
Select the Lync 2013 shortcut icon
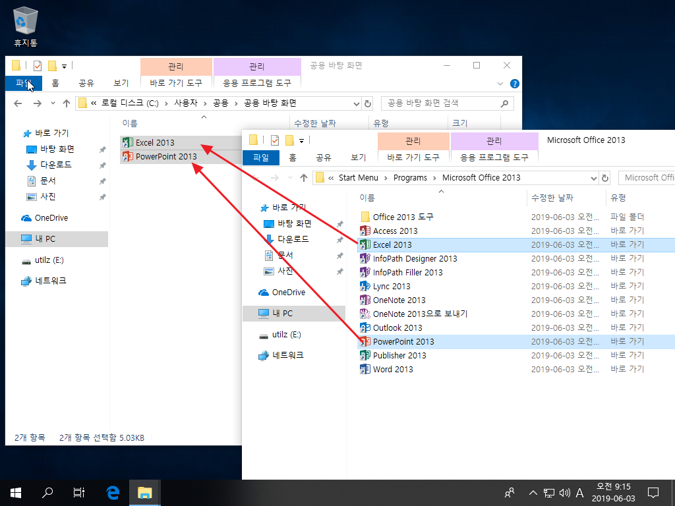[x=365, y=286]
